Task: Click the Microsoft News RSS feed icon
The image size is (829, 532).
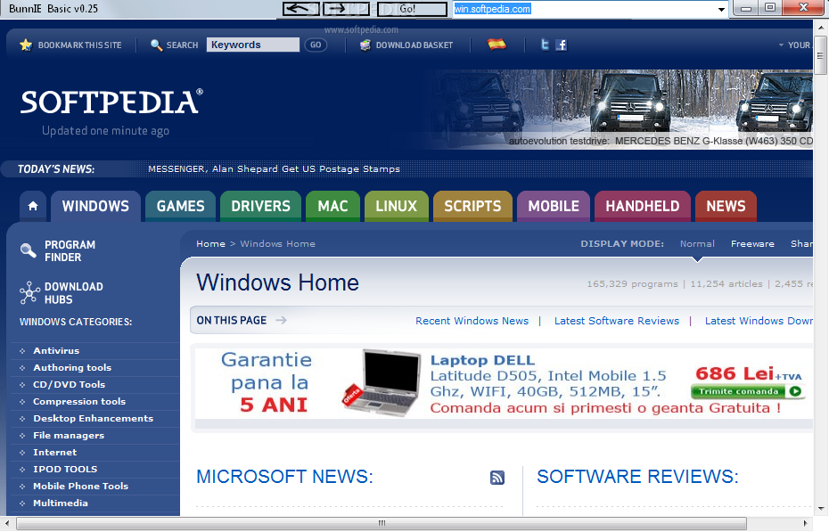Action: point(497,478)
